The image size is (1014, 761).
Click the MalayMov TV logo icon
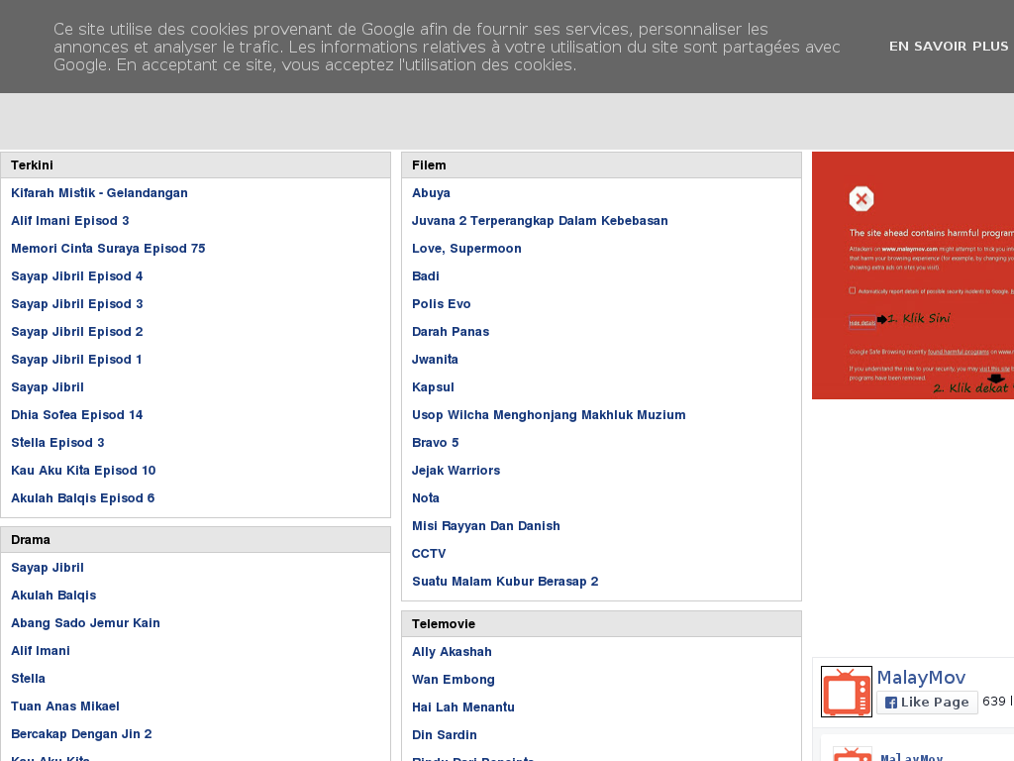(847, 692)
